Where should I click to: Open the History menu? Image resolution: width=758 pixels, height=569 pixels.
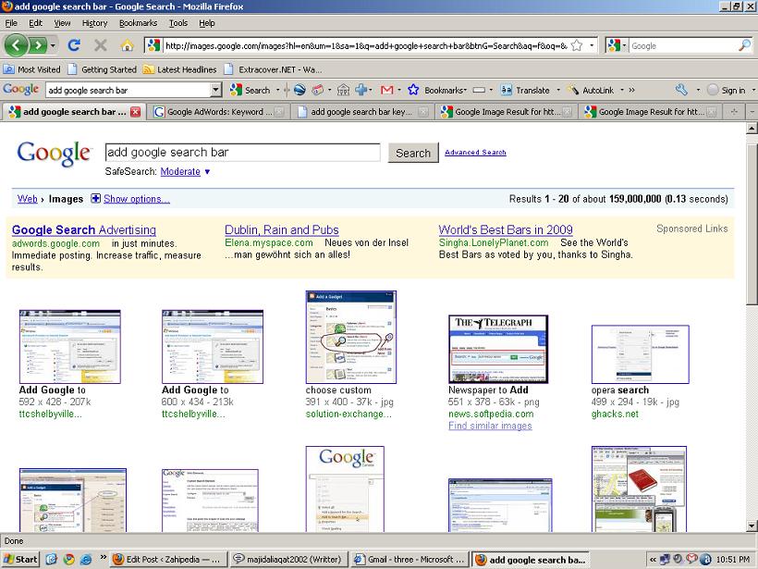coord(94,23)
